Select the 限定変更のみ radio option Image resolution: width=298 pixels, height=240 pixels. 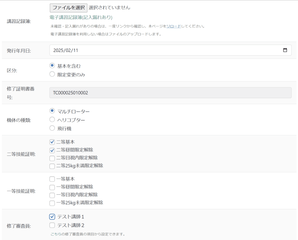[x=52, y=74]
